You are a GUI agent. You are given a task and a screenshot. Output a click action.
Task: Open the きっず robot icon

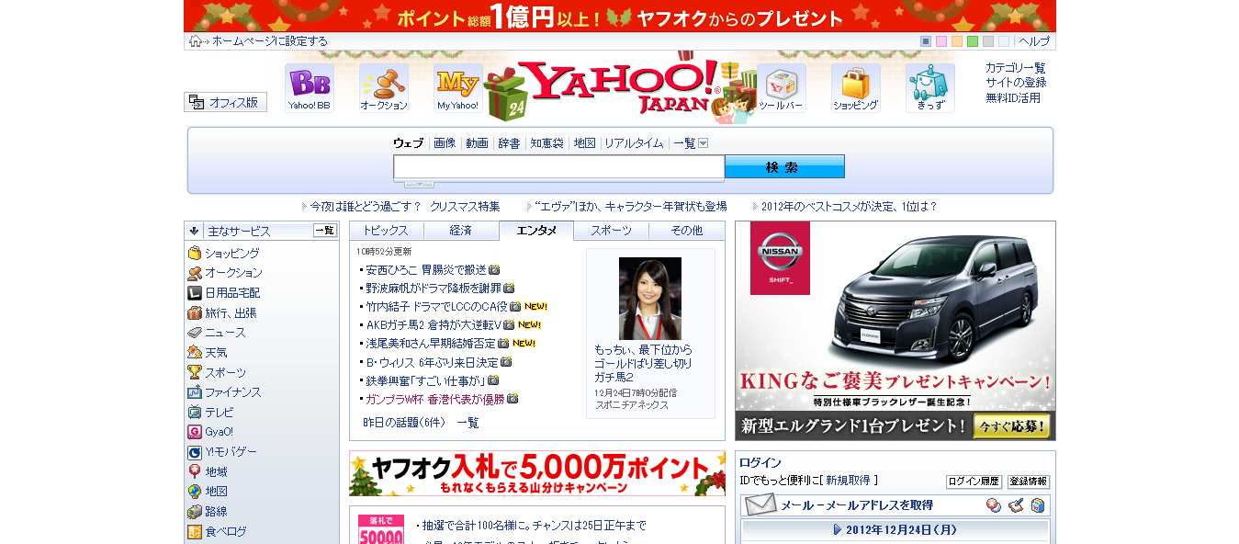[x=930, y=87]
